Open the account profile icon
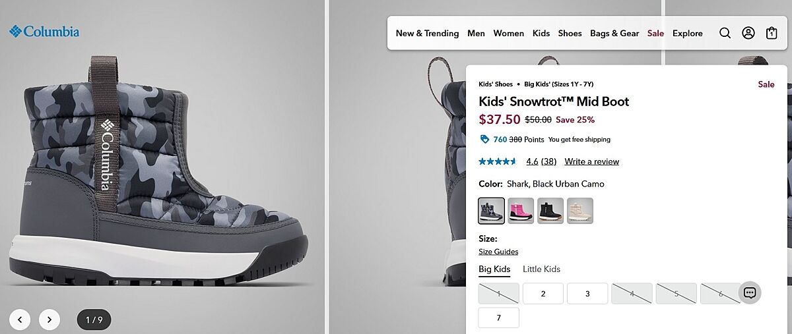This screenshot has width=792, height=334. tap(748, 33)
